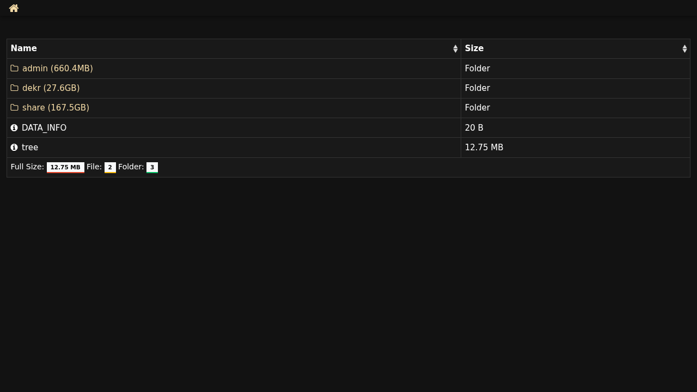Open the tree file
The height and width of the screenshot is (392, 697).
pyautogui.click(x=30, y=148)
